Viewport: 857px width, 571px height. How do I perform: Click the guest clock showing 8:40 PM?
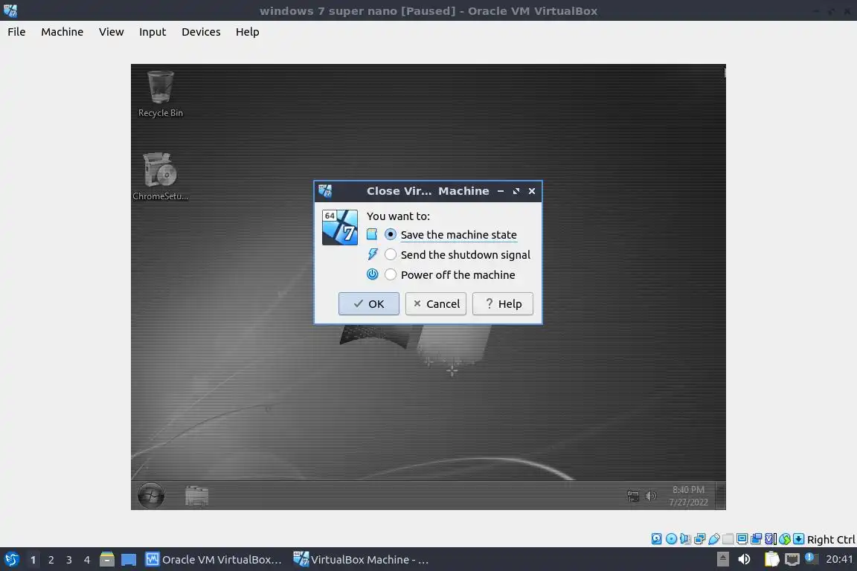[689, 496]
